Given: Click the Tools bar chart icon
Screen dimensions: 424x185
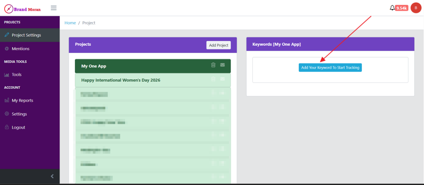Looking at the screenshot, I should click(7, 75).
